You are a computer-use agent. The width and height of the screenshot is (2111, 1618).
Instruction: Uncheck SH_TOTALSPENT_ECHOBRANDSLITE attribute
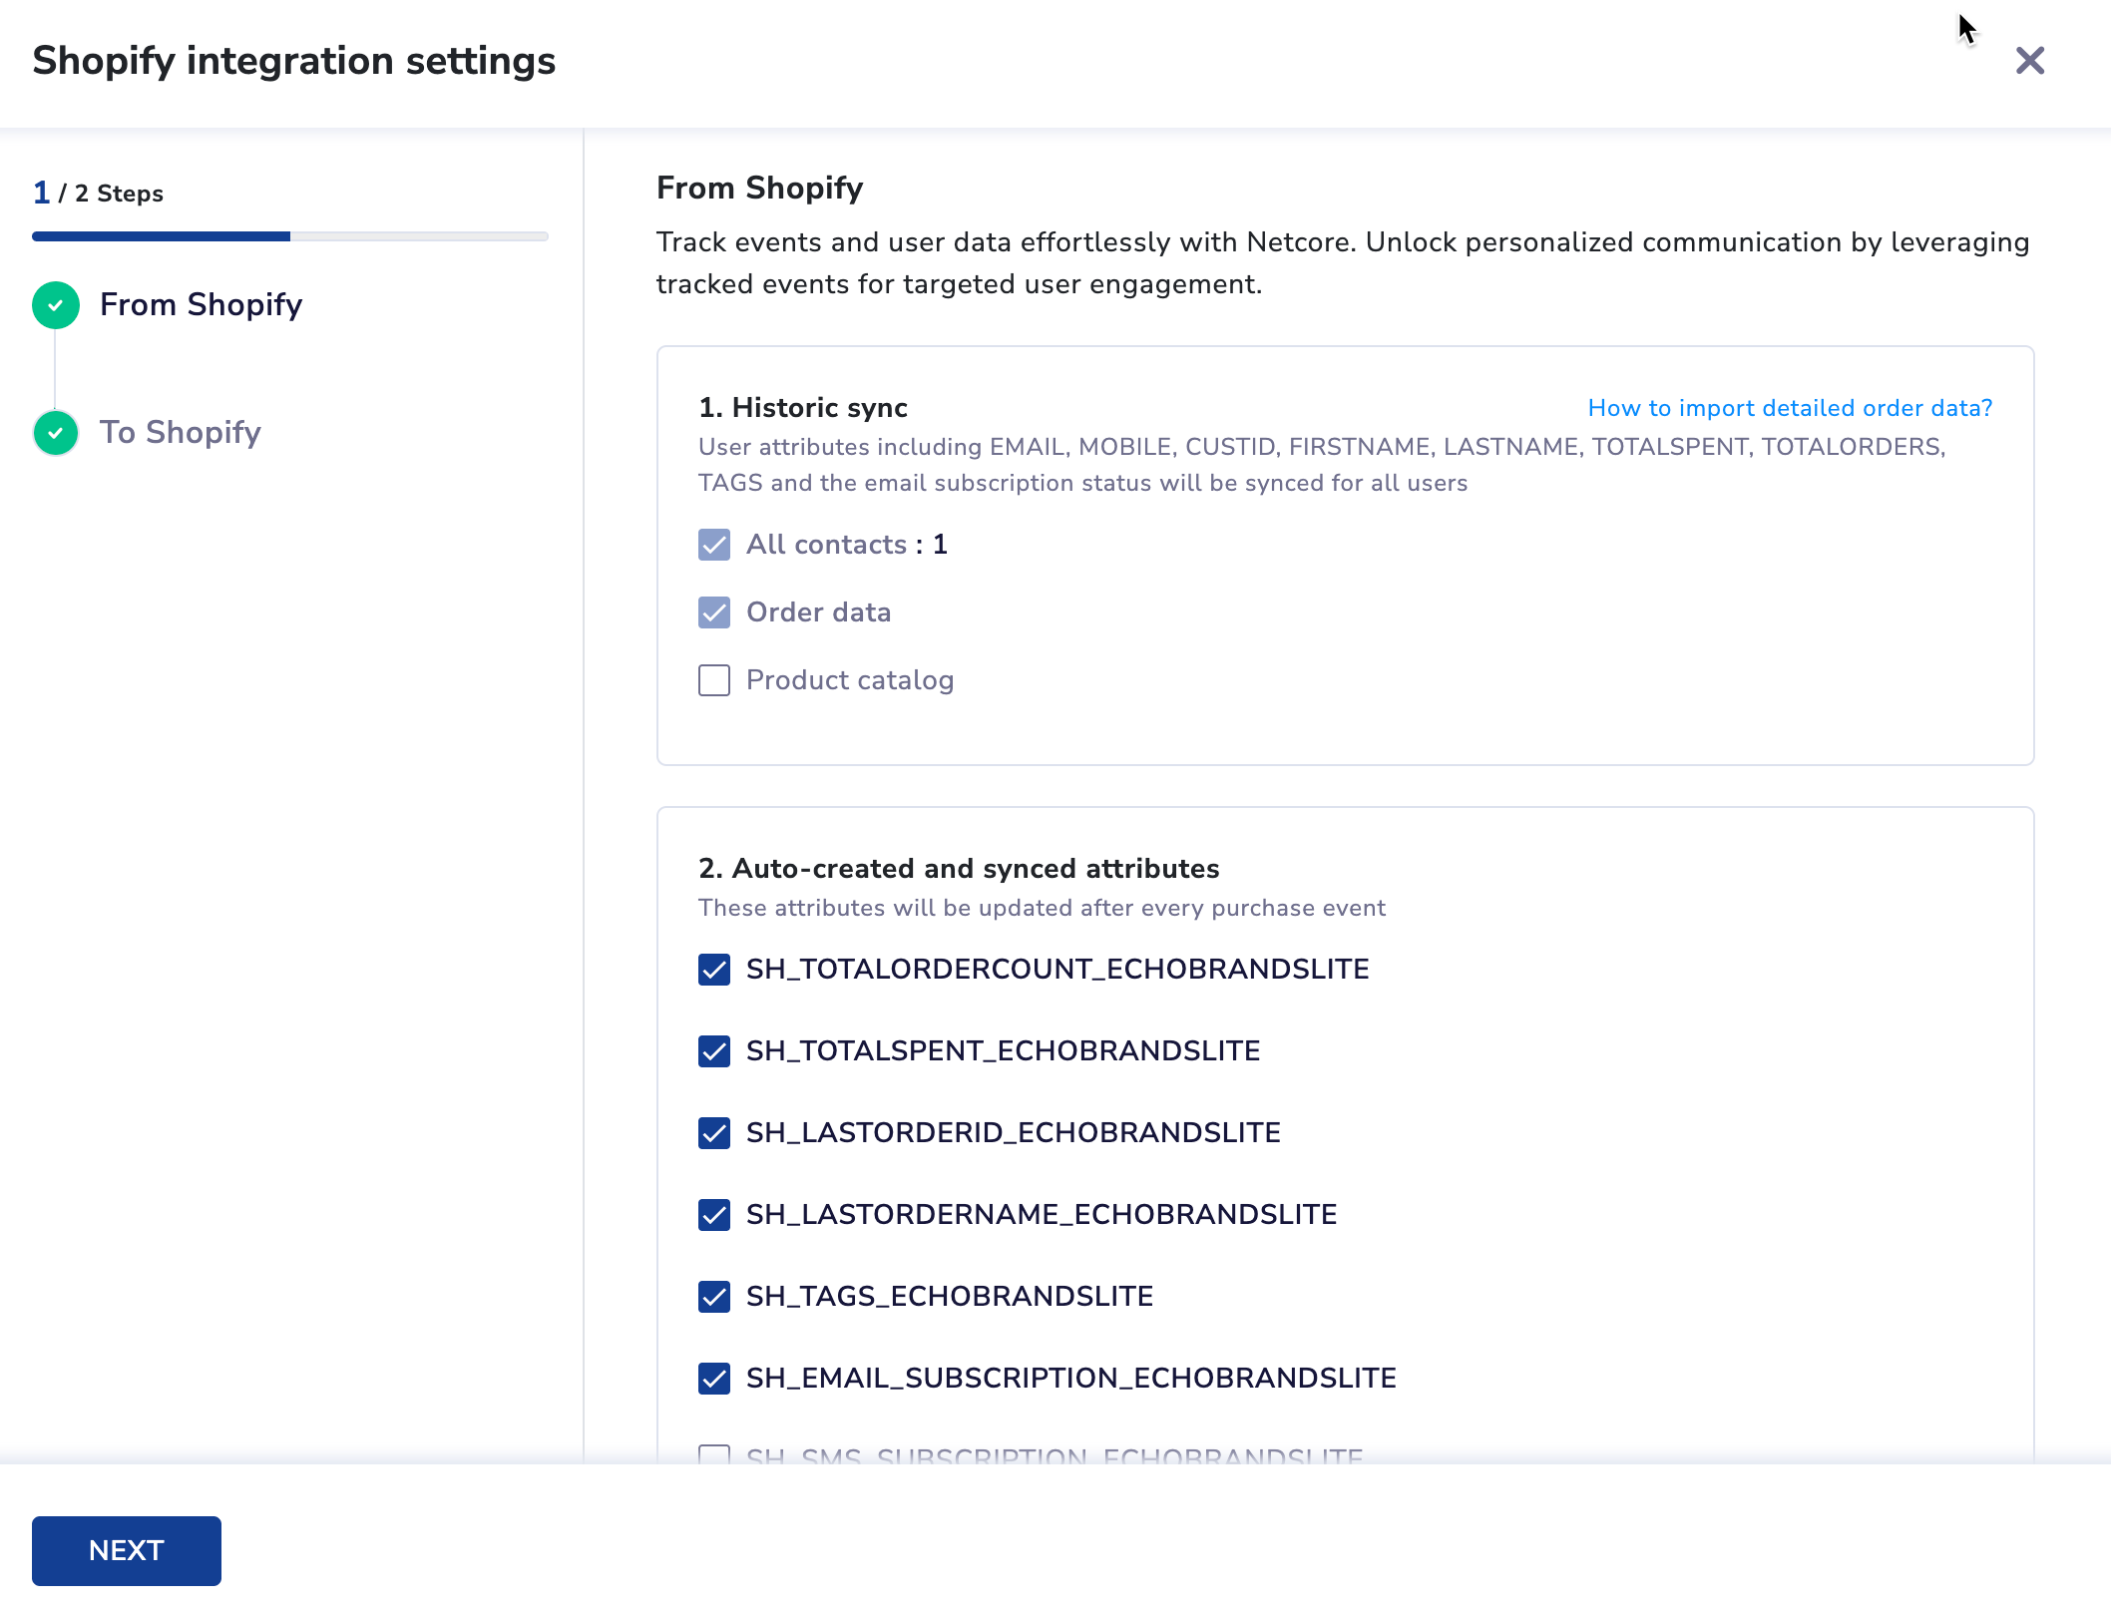point(714,1051)
